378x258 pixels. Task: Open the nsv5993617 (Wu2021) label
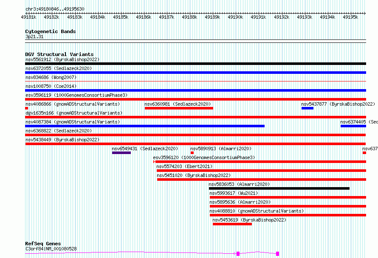(234, 193)
